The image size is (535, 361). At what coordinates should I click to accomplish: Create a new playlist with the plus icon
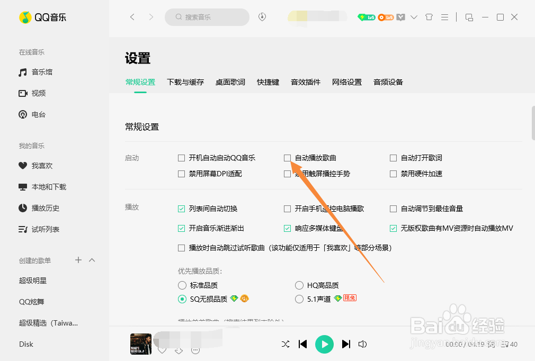tap(78, 260)
